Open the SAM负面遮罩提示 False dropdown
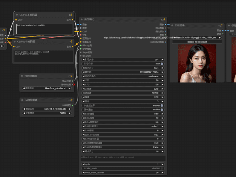 (x=123, y=147)
